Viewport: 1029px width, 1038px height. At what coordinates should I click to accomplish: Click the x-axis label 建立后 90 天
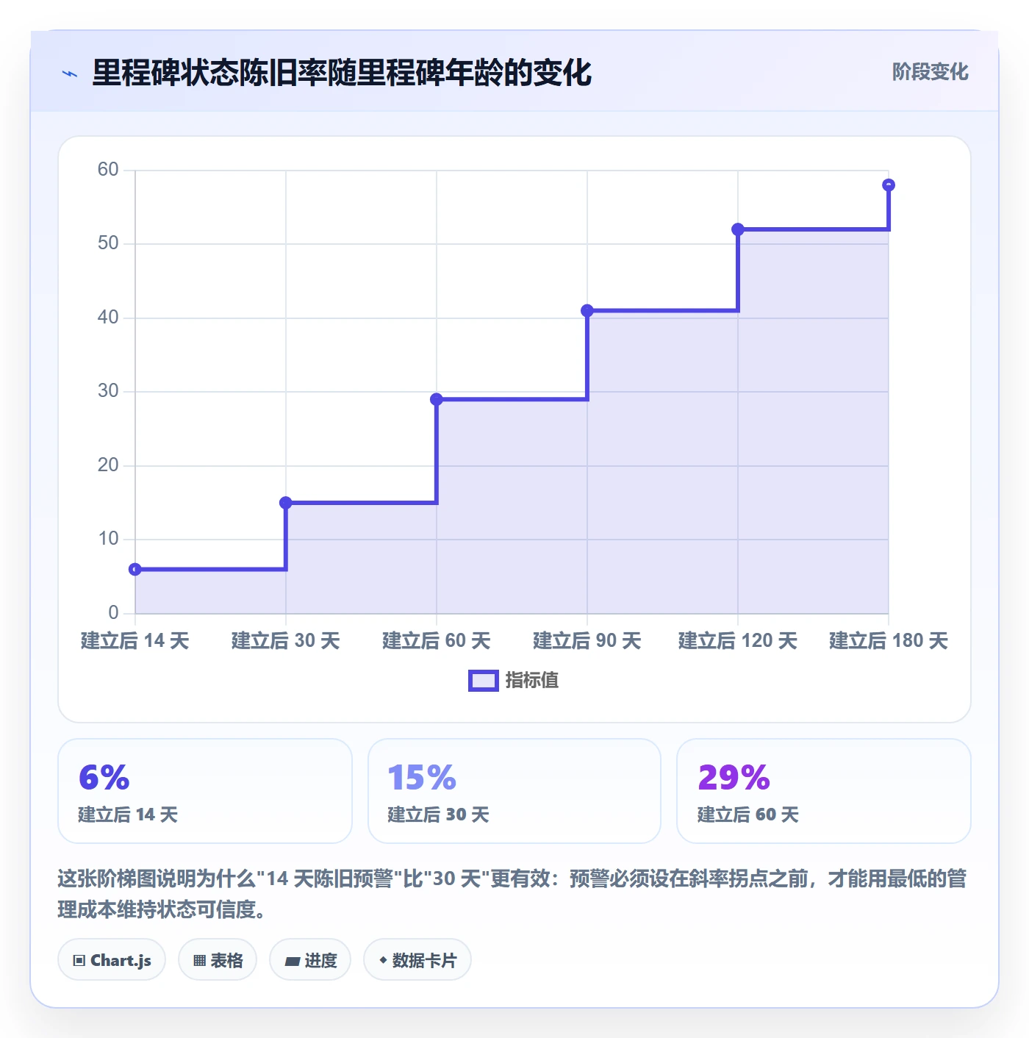[x=587, y=641]
